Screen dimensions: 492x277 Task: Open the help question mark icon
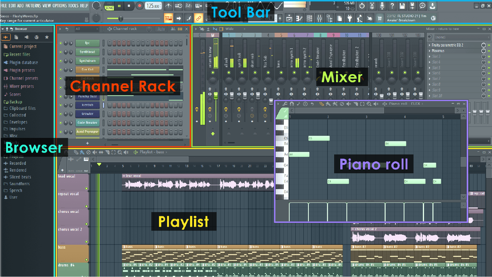(x=392, y=6)
